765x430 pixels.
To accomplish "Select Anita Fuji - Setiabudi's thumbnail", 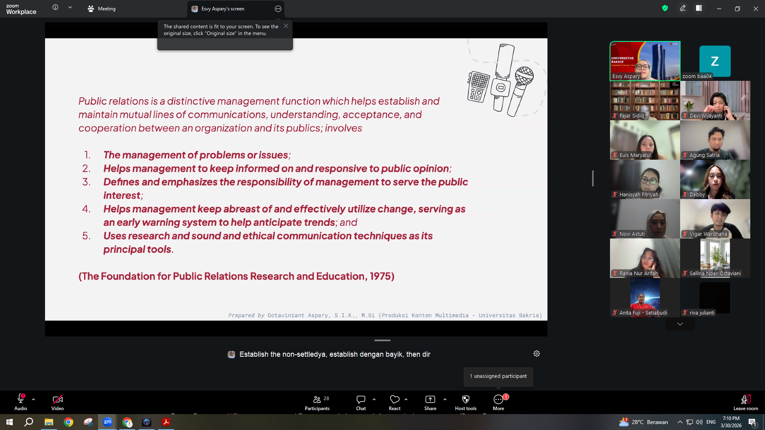I will (x=645, y=297).
